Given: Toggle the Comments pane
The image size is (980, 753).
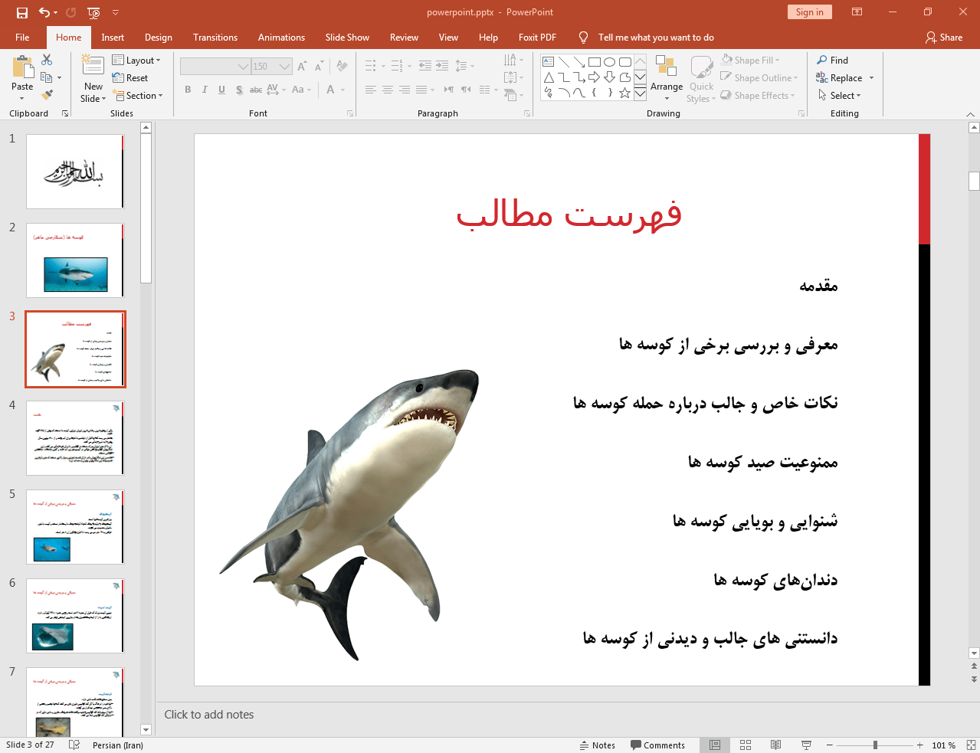Looking at the screenshot, I should pyautogui.click(x=657, y=745).
